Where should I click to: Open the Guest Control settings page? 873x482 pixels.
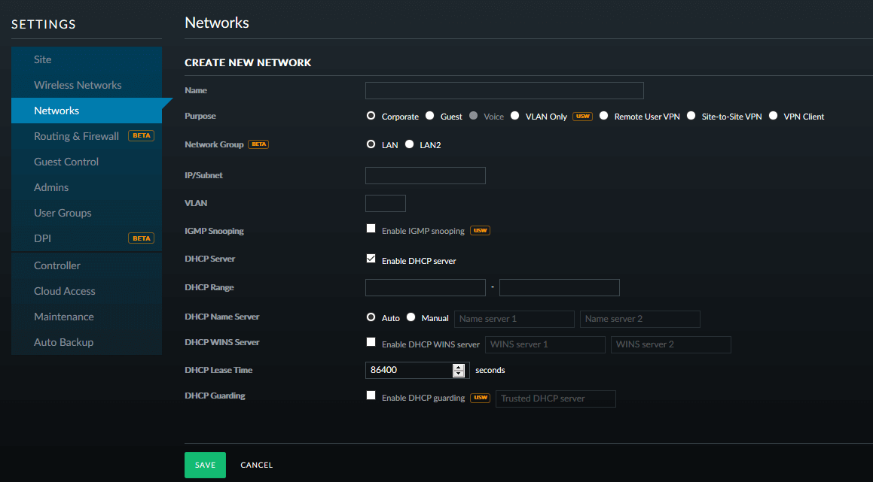(x=66, y=162)
